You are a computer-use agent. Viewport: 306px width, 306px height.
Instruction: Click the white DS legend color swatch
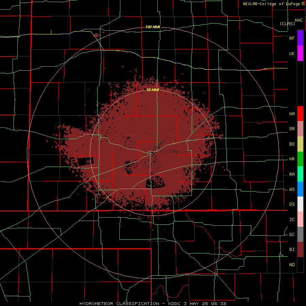tap(300, 204)
